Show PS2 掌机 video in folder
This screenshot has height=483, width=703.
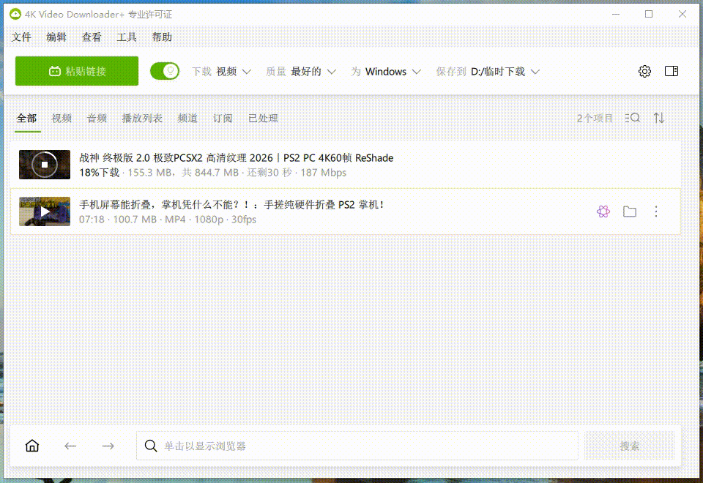tap(630, 211)
